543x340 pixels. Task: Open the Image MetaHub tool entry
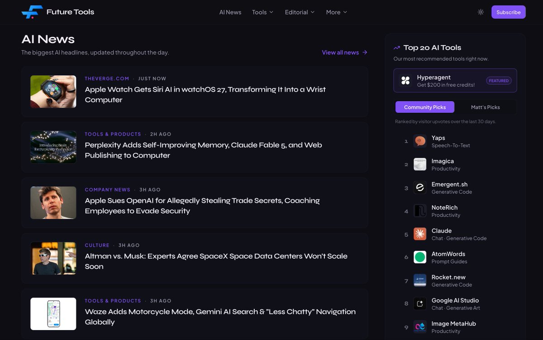tap(454, 327)
